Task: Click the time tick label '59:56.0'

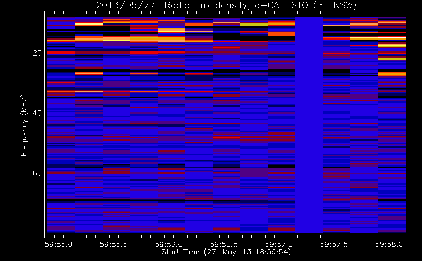Action: [x=169, y=244]
